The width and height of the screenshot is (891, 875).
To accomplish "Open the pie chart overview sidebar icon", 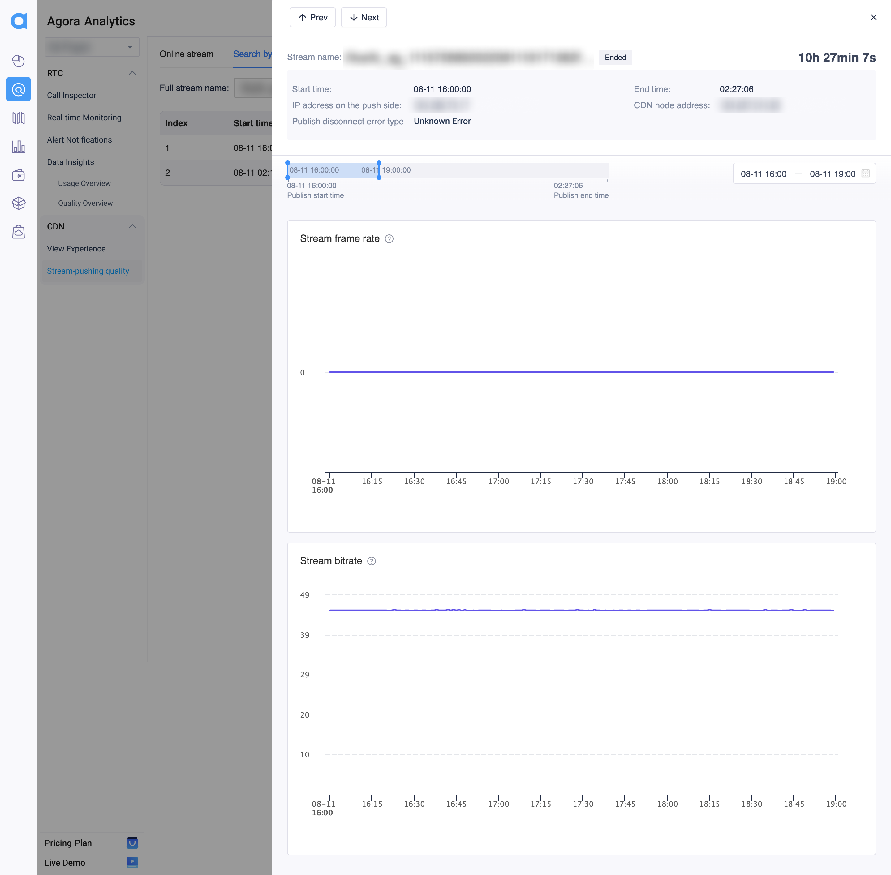I will (x=18, y=61).
